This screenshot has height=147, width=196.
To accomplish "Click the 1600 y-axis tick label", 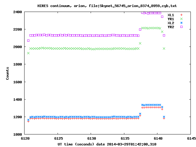I will [x=18, y=82].
